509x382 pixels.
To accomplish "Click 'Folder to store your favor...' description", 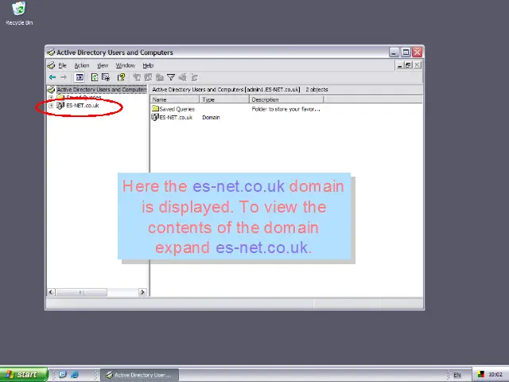I will coord(286,109).
